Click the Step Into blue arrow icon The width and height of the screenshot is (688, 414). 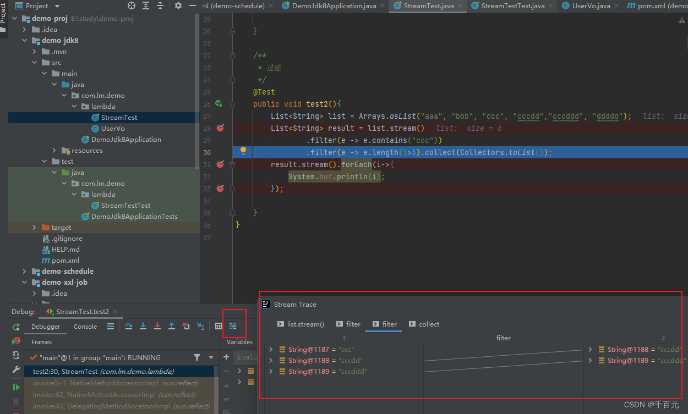point(143,326)
